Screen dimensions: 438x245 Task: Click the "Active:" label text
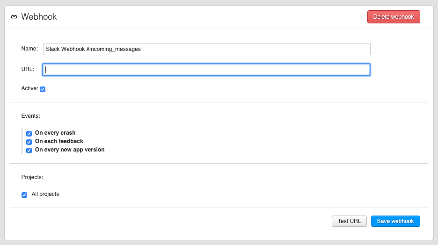(29, 88)
